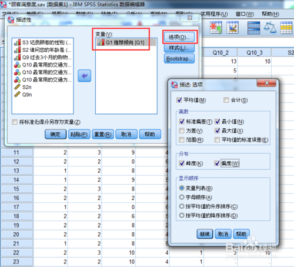
Task: Select variable S2 请问您的年龄是 in source list
Action: tap(43, 50)
